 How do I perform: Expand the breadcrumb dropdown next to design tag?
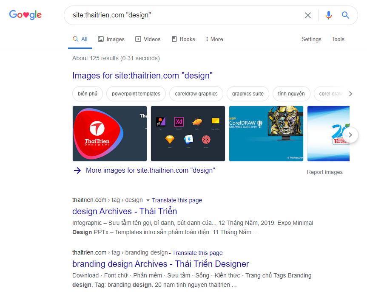click(148, 200)
